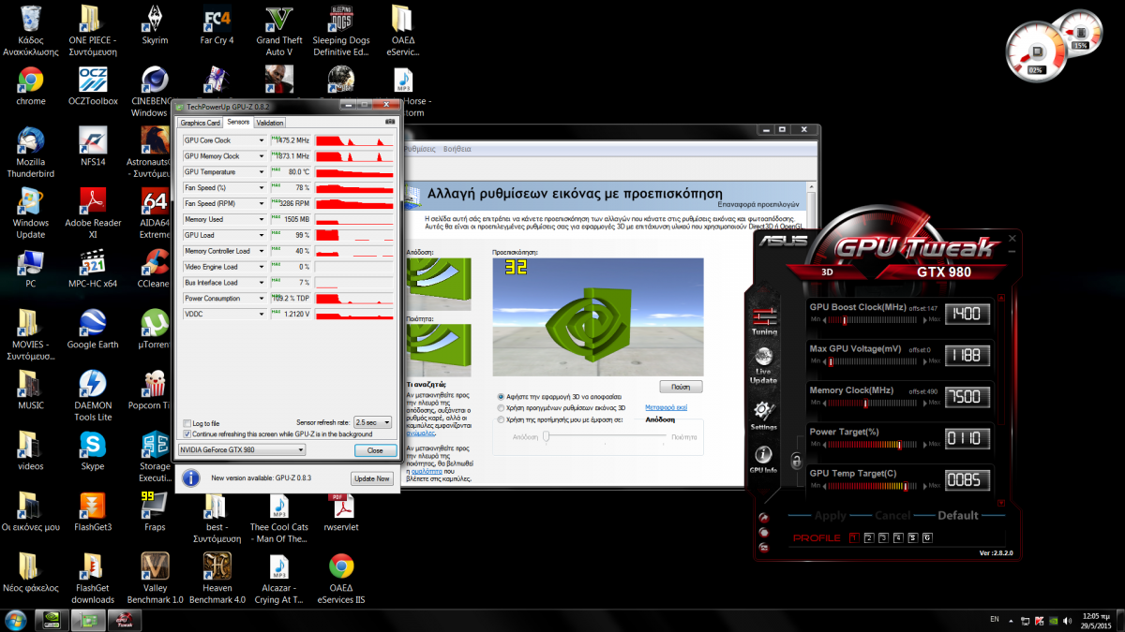Select profile G in GPU Tweak
This screenshot has height=632, width=1125.
pyautogui.click(x=927, y=537)
